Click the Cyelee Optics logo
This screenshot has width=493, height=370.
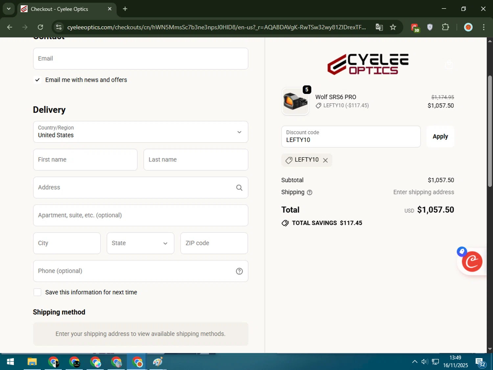point(368,64)
